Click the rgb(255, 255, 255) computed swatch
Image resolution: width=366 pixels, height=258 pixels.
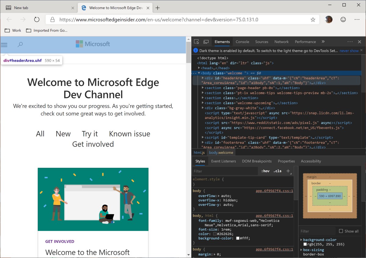click(x=305, y=244)
